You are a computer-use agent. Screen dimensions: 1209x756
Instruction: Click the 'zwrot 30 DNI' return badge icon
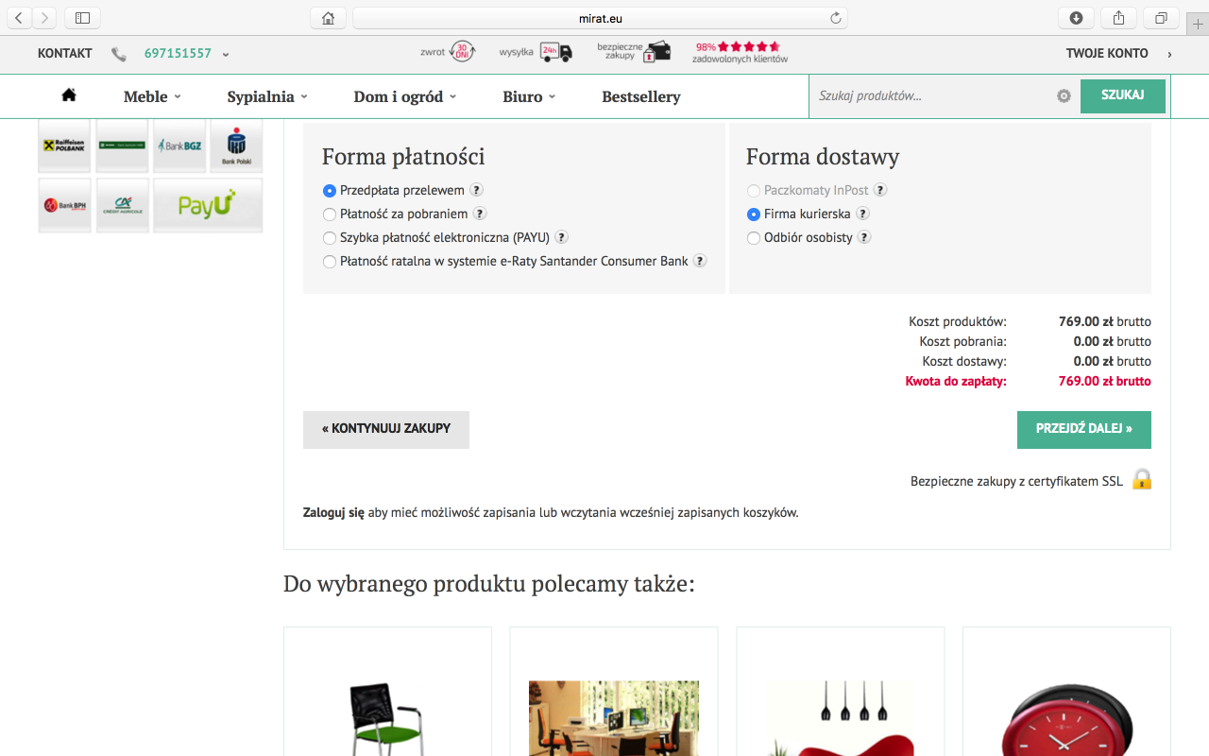point(463,52)
